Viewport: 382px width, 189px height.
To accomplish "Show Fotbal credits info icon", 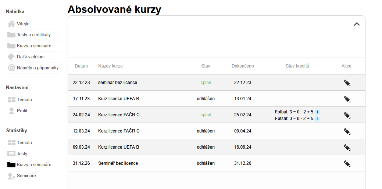I will [318, 112].
